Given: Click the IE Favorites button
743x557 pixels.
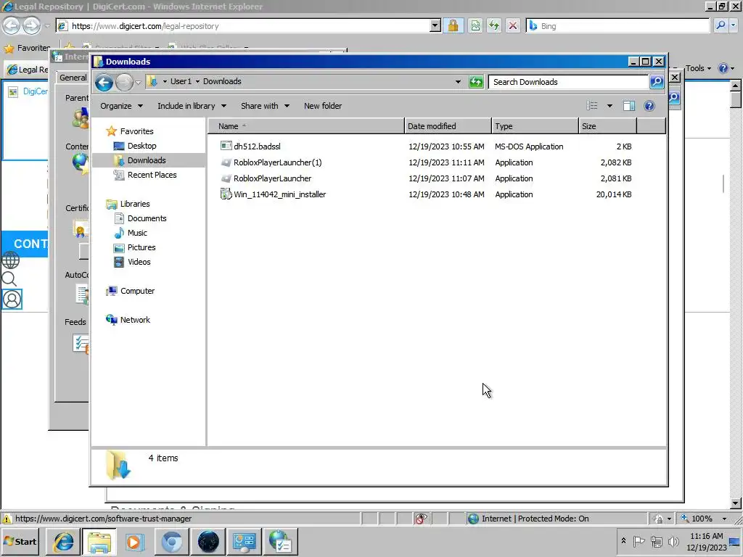Looking at the screenshot, I should (x=27, y=48).
